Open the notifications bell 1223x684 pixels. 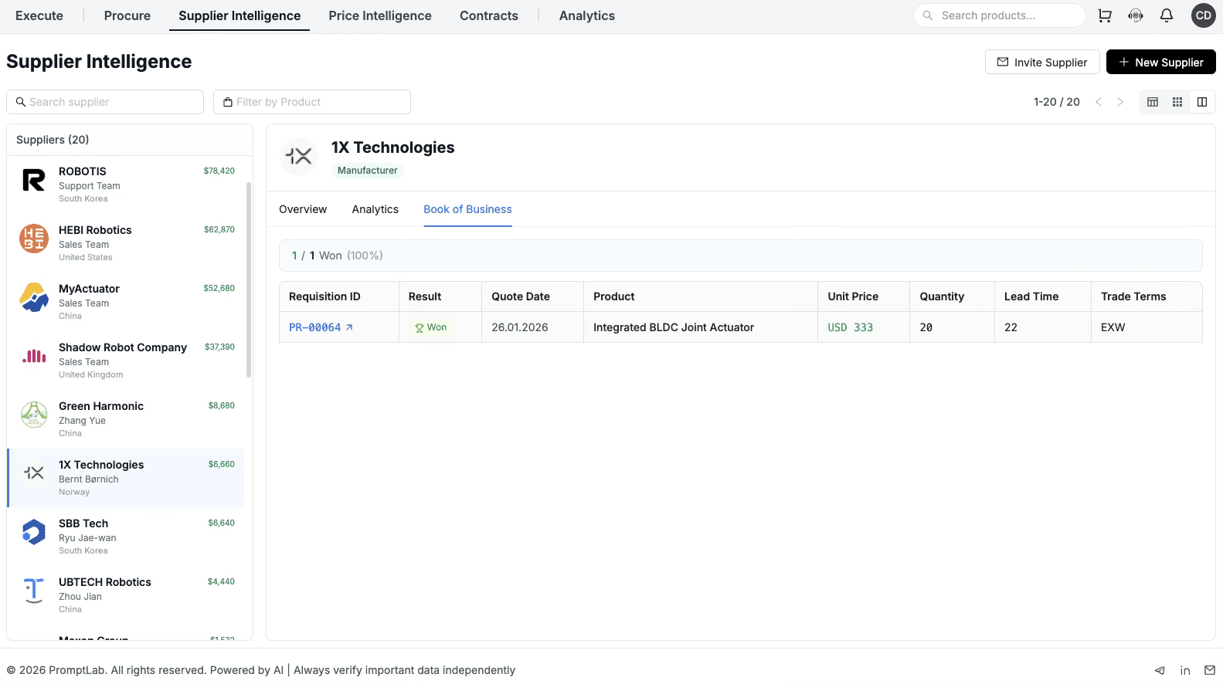1167,15
